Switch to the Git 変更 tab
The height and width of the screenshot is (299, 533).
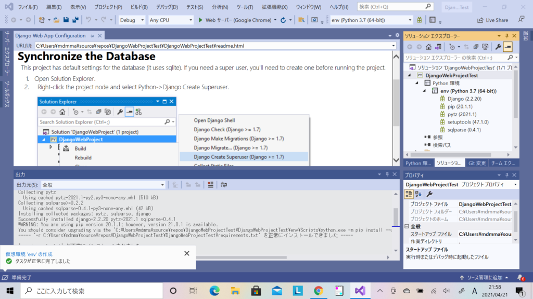(x=477, y=163)
